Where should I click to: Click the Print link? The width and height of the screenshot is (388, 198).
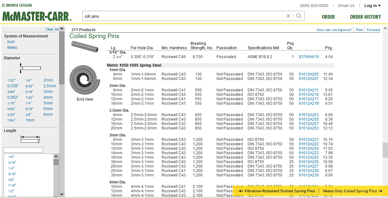359,30
